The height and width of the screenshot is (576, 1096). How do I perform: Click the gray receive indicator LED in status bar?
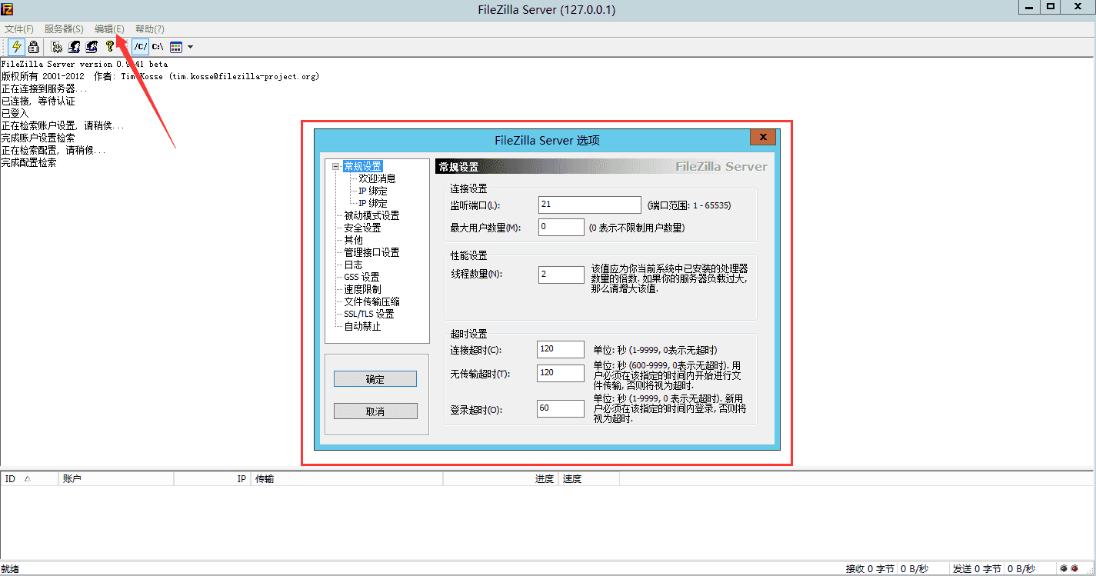pos(1064,569)
